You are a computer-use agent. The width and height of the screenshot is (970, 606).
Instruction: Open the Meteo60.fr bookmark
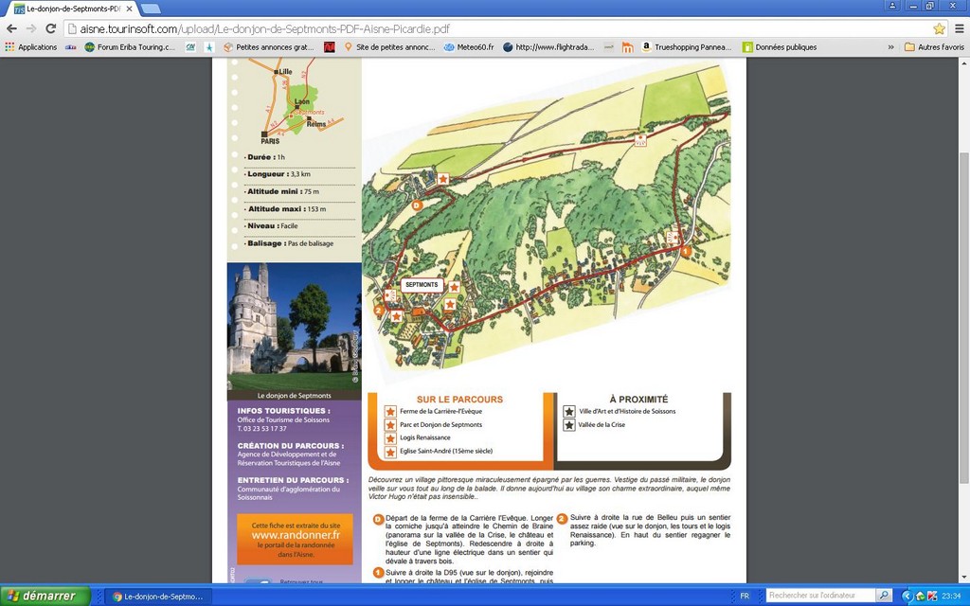(x=469, y=46)
